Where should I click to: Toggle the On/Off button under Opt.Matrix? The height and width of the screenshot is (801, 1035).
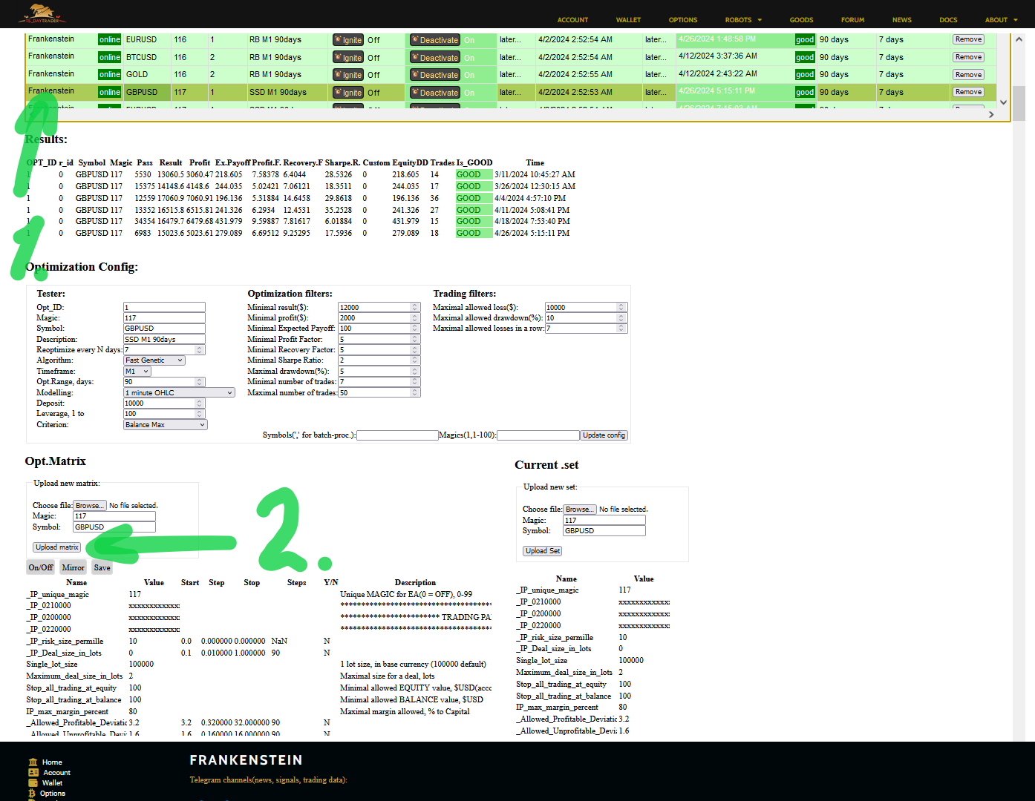pyautogui.click(x=41, y=567)
